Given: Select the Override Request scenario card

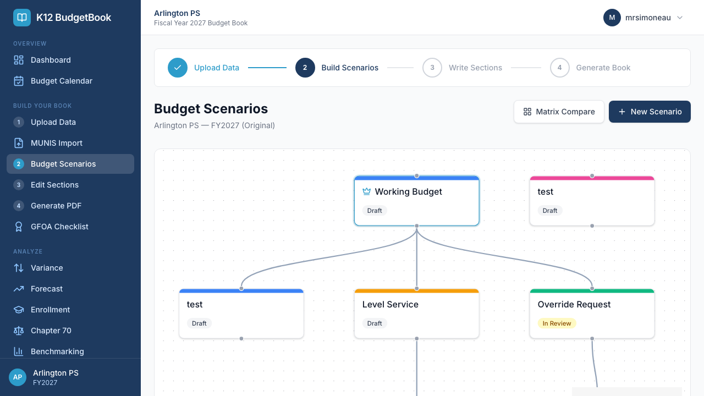Looking at the screenshot, I should 592,313.
